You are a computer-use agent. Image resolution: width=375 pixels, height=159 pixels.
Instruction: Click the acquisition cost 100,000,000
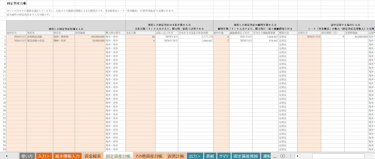click(90, 37)
